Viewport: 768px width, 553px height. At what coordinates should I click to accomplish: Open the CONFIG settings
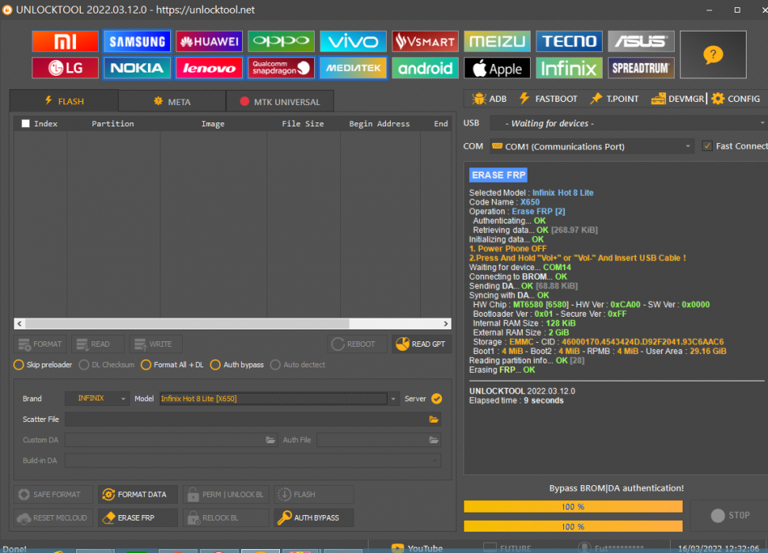pos(736,99)
